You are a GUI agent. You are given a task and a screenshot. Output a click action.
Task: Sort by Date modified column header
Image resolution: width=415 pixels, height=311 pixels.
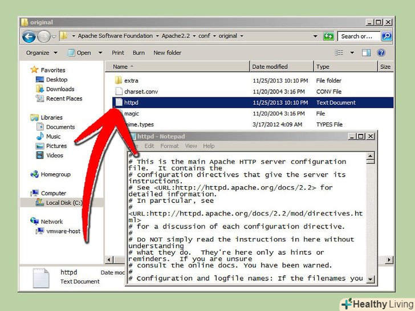tap(282, 67)
